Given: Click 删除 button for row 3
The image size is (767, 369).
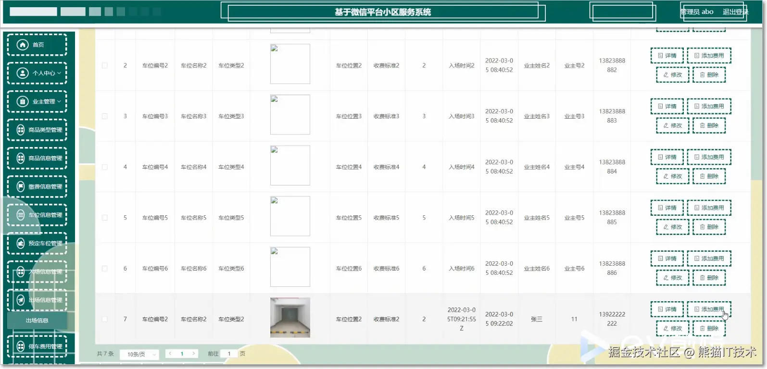Looking at the screenshot, I should [709, 125].
